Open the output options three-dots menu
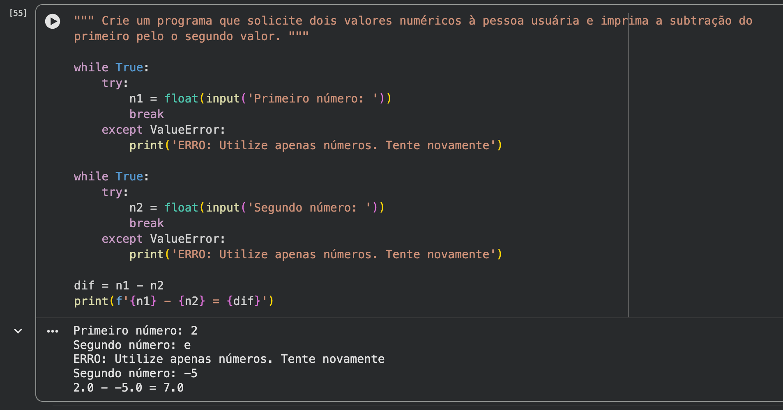The height and width of the screenshot is (410, 783). point(53,331)
